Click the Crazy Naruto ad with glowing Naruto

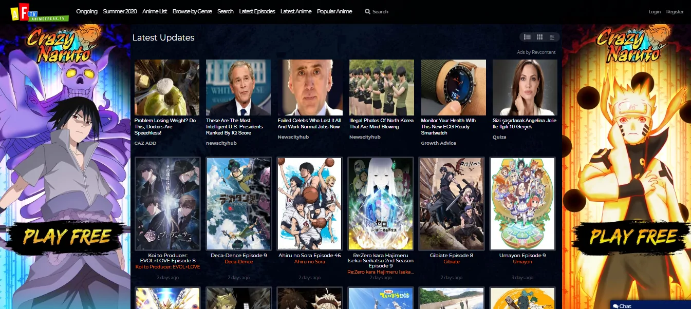coord(626,166)
